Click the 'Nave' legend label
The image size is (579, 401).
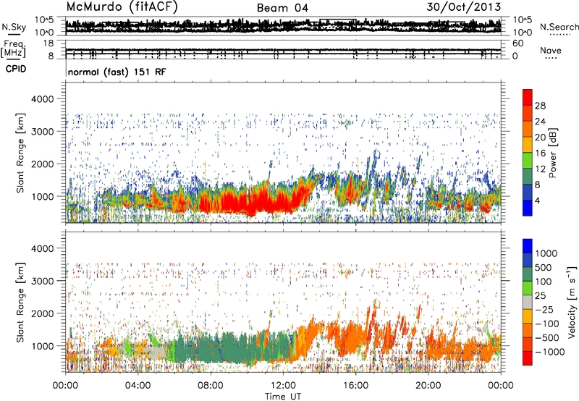point(551,50)
